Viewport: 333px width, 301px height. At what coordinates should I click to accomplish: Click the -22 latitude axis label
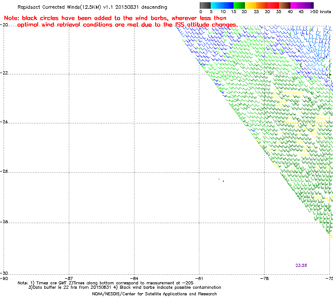click(x=4, y=73)
